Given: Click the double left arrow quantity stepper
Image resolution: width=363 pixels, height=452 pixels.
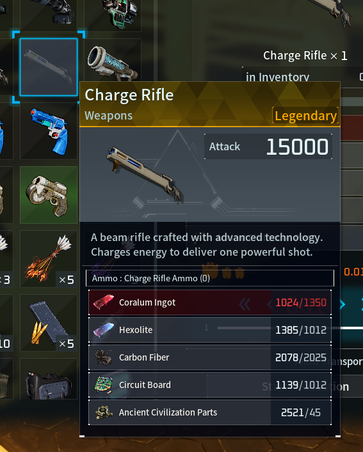Looking at the screenshot, I should (x=245, y=304).
